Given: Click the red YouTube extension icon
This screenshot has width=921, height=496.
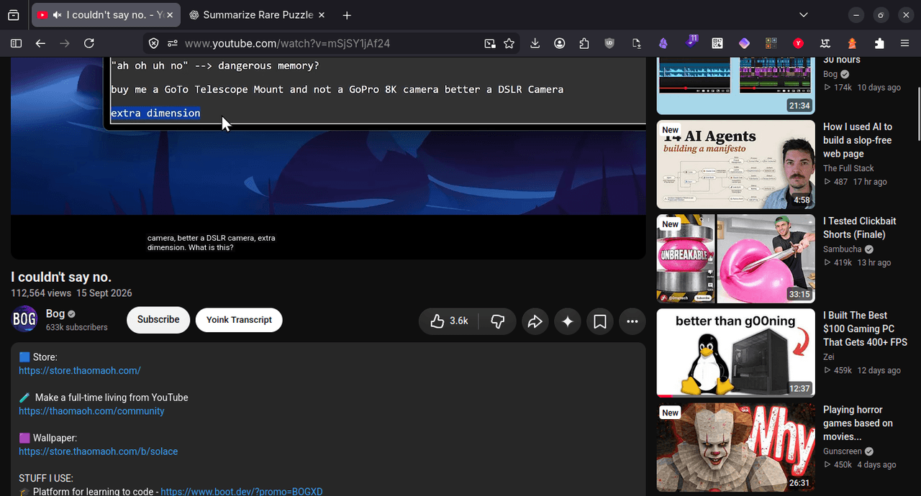Looking at the screenshot, I should coord(798,43).
